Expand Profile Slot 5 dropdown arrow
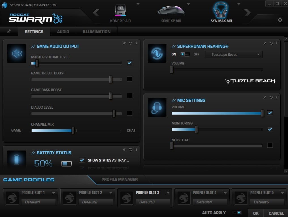 [x=282, y=193]
